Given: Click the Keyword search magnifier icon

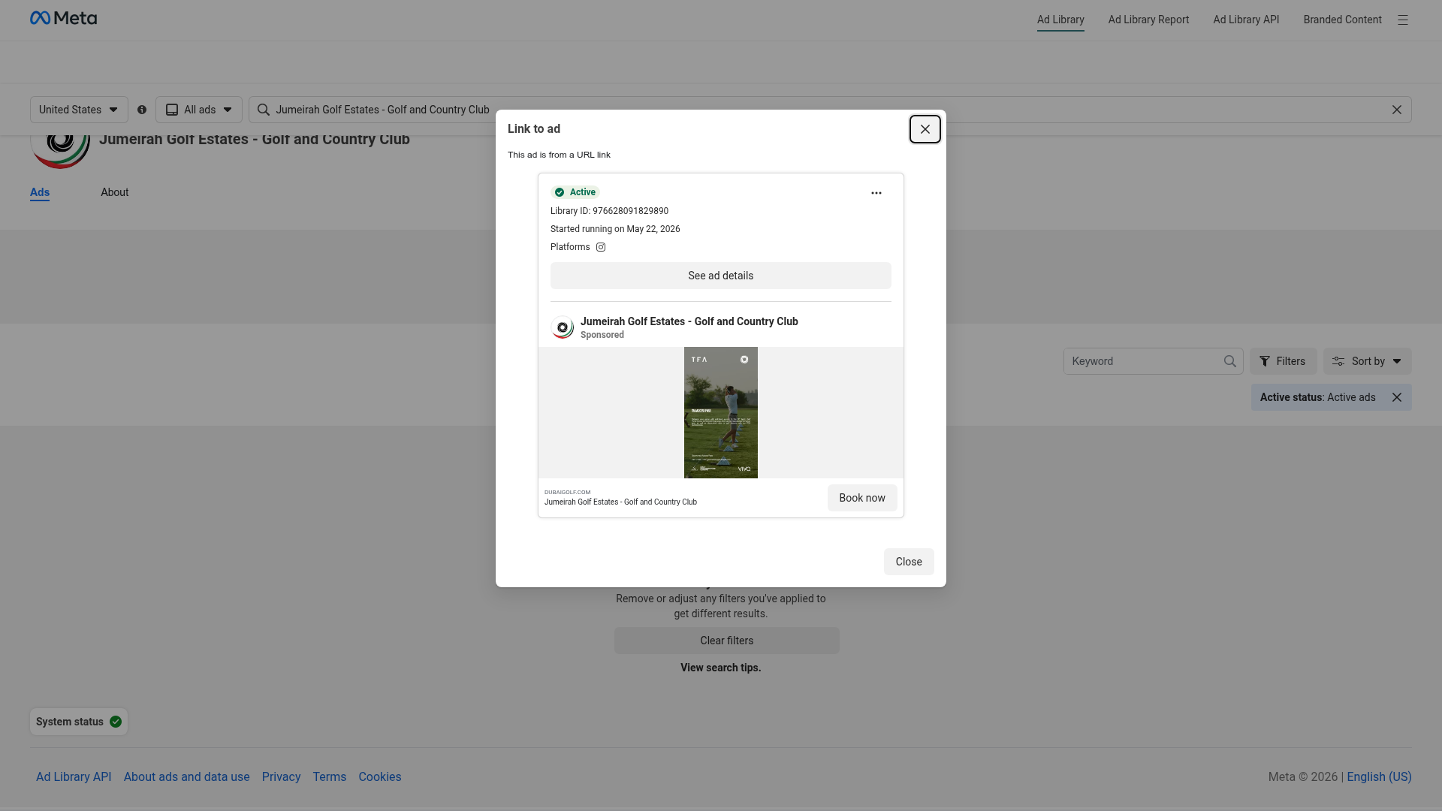Looking at the screenshot, I should click(x=1229, y=361).
